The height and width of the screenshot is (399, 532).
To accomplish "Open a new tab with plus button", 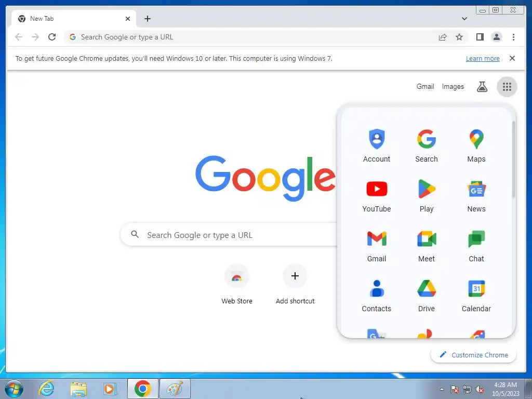I will 147,19.
